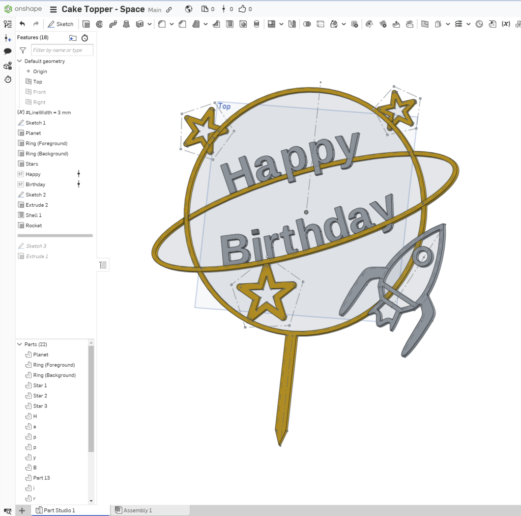
Task: Select the Extrude tool in toolbar
Action: coord(86,24)
